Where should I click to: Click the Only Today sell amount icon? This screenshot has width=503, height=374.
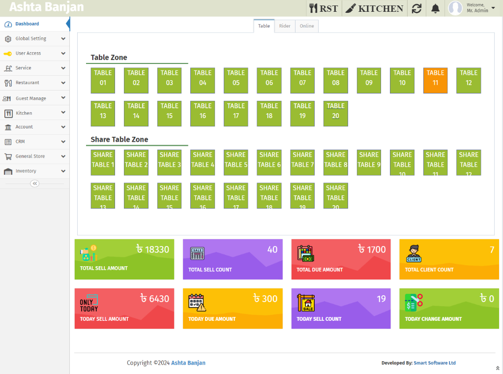pos(89,303)
